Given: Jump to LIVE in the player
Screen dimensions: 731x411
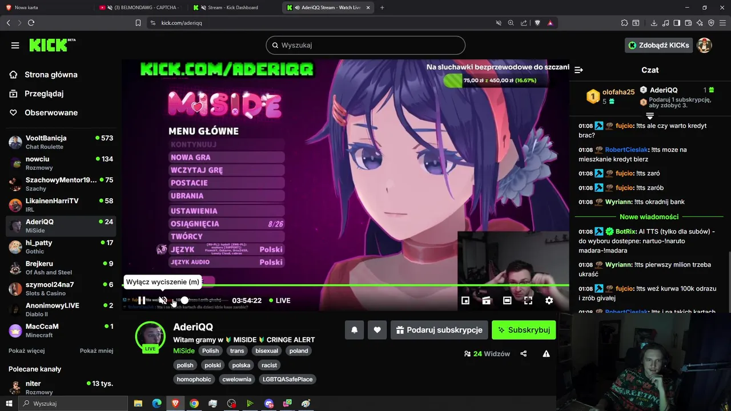Looking at the screenshot, I should [x=279, y=300].
